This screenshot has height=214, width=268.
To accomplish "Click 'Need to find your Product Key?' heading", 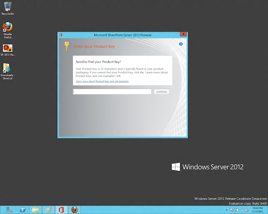I will point(98,62).
